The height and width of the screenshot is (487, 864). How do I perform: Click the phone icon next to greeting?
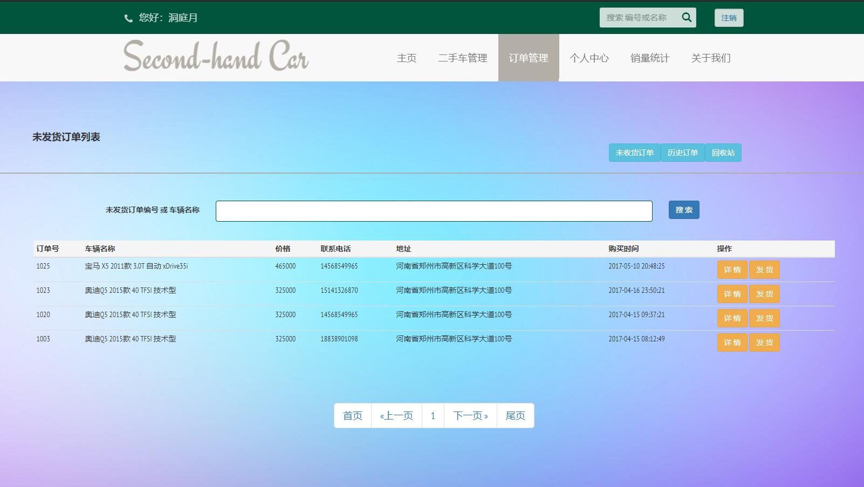[128, 18]
